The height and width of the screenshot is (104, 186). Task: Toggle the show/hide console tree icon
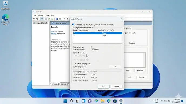pos(42,19)
